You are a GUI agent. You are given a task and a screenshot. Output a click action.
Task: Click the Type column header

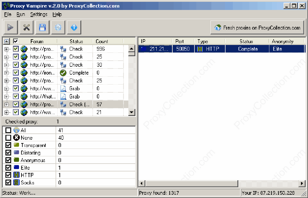[210, 41]
